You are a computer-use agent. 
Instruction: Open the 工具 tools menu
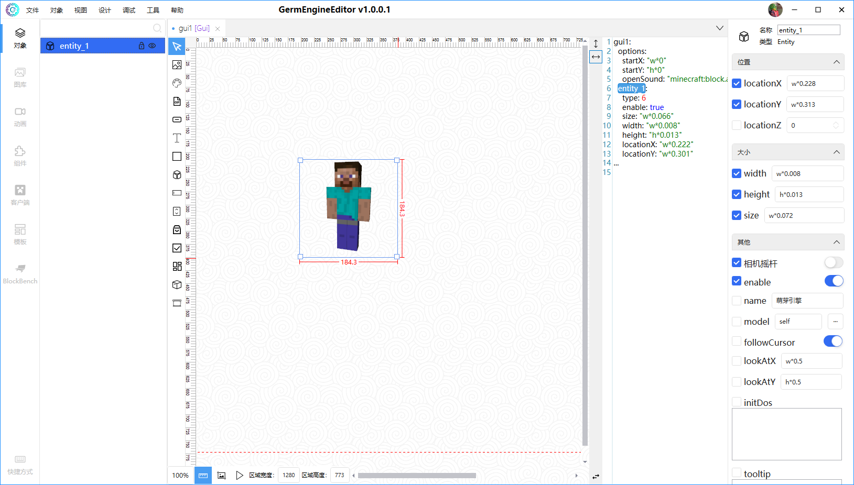click(x=153, y=10)
